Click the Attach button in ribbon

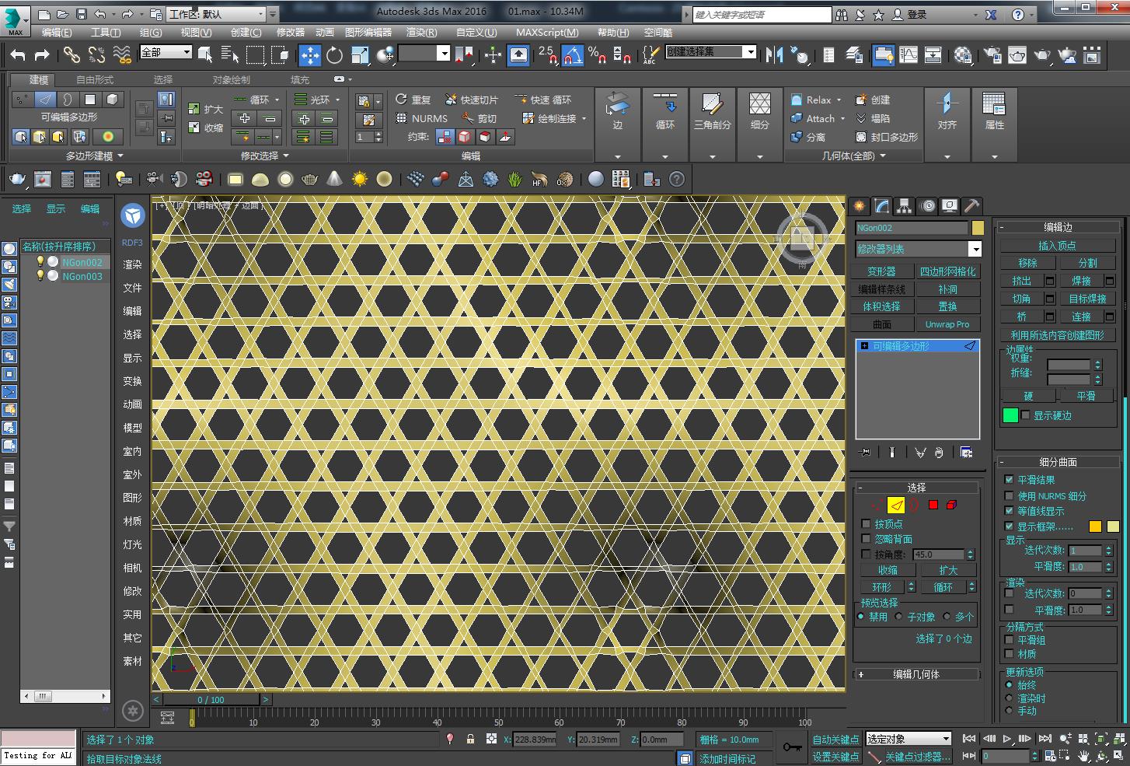coord(818,118)
